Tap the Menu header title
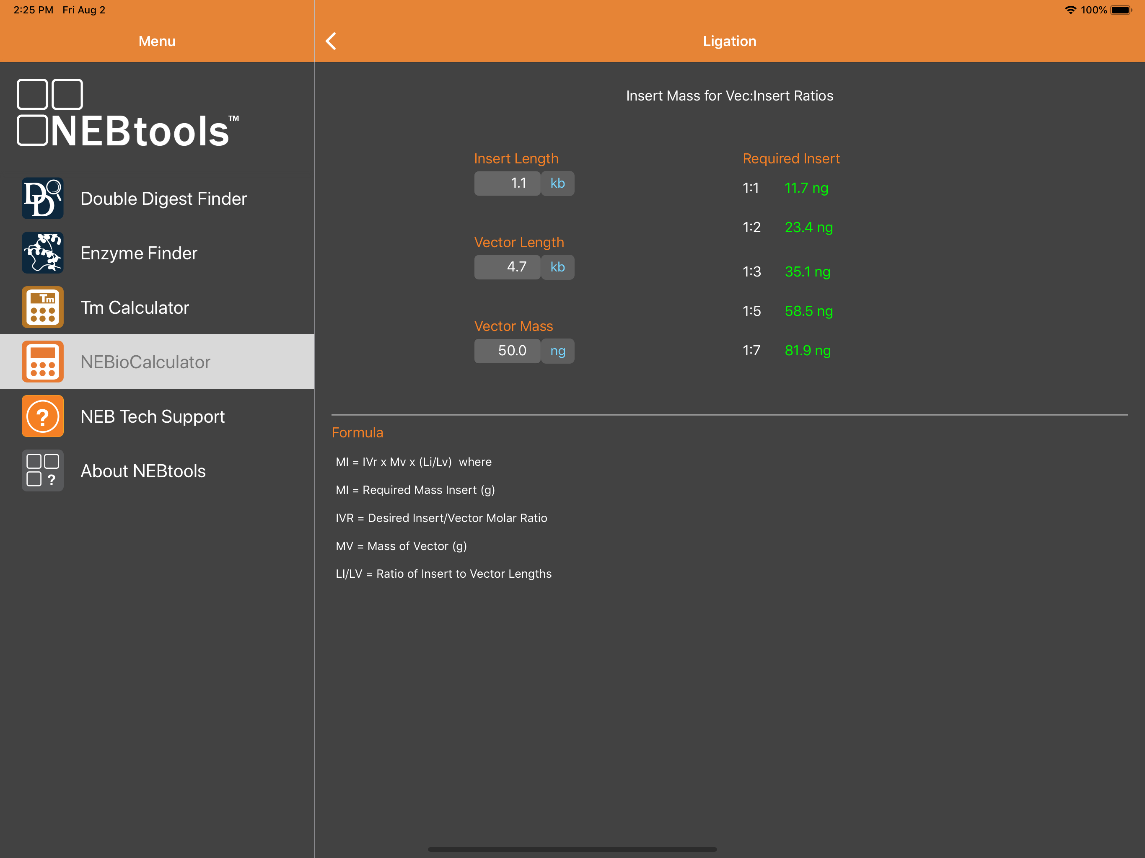1145x858 pixels. click(157, 41)
